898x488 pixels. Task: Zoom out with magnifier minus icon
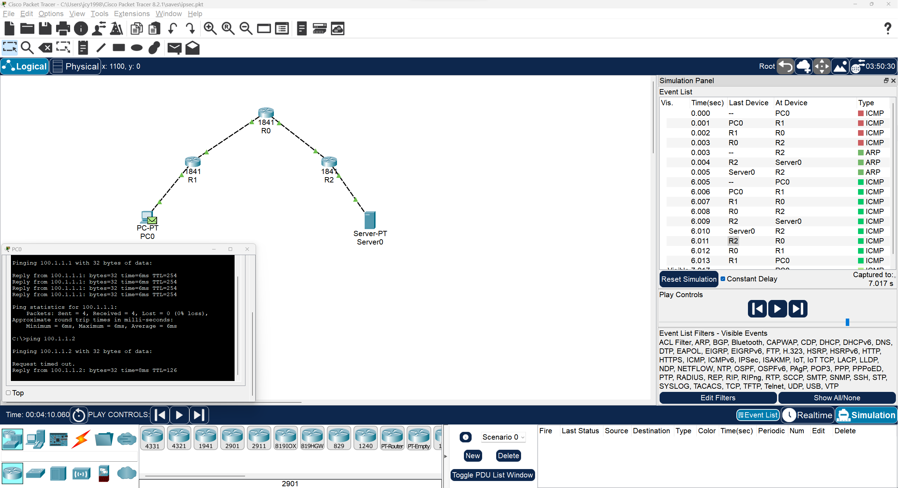[246, 28]
